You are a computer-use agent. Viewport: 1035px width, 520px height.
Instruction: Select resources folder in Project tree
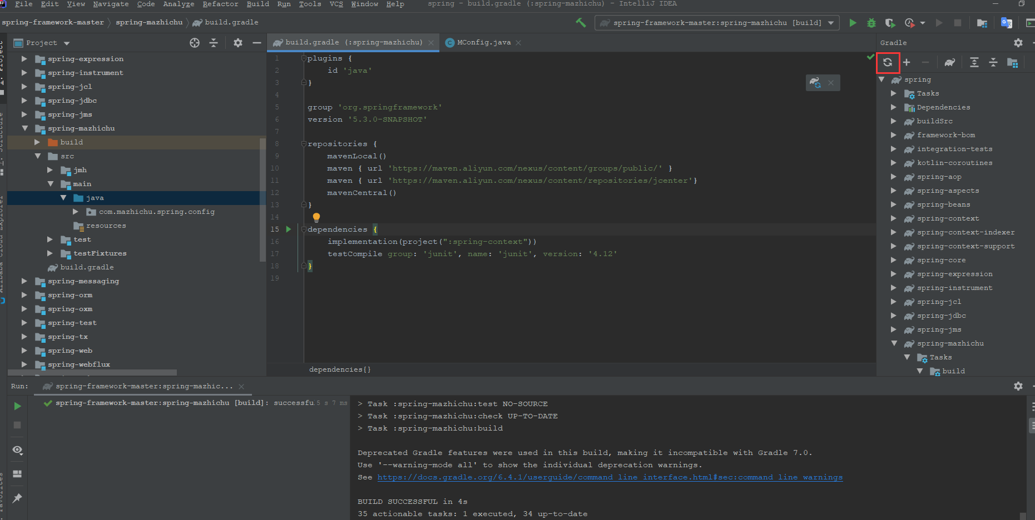tap(106, 226)
